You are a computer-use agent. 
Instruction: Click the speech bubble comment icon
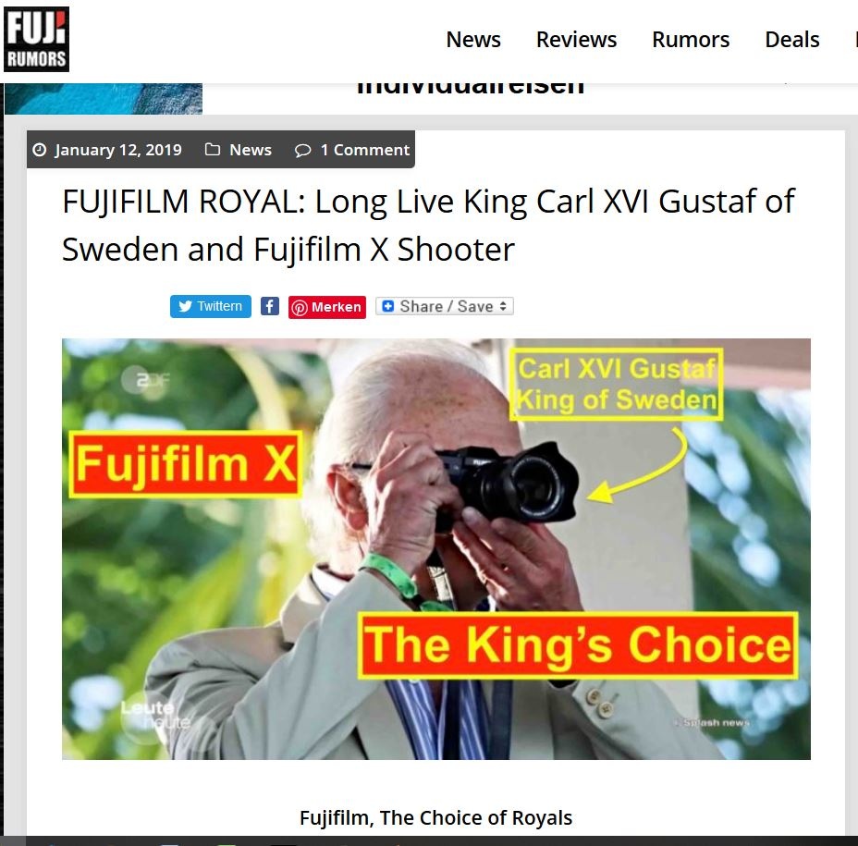point(302,150)
